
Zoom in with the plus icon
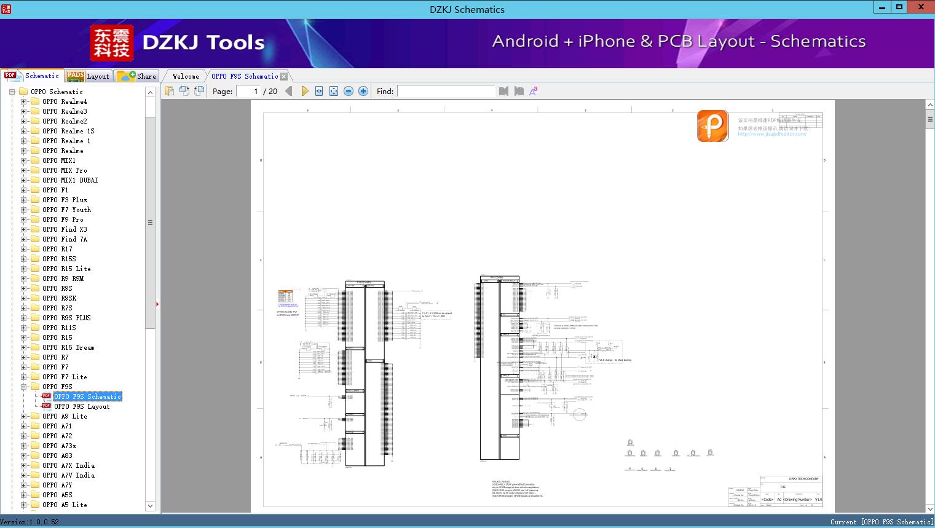(x=363, y=91)
